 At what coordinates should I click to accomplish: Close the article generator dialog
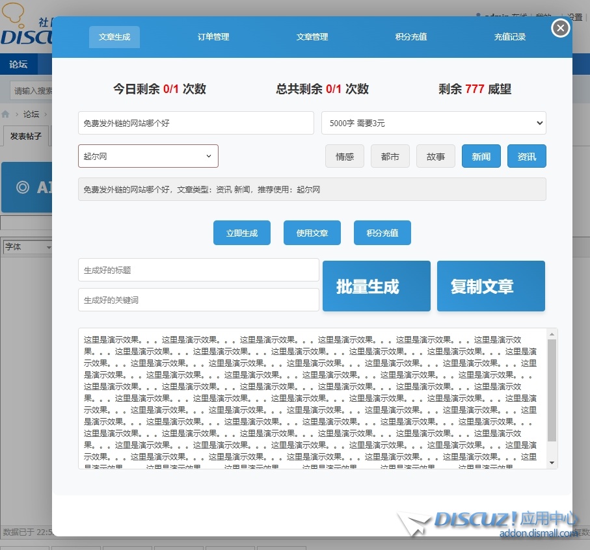click(560, 28)
